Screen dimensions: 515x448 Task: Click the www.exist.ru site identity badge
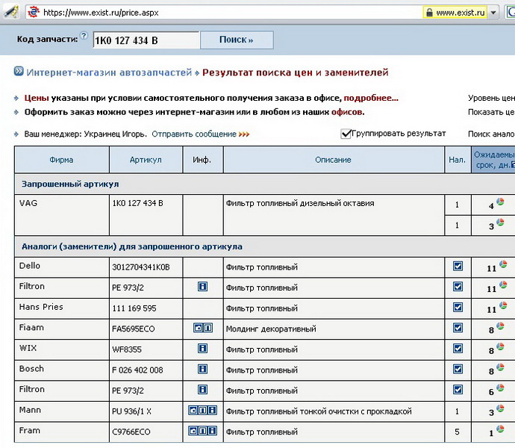point(456,13)
